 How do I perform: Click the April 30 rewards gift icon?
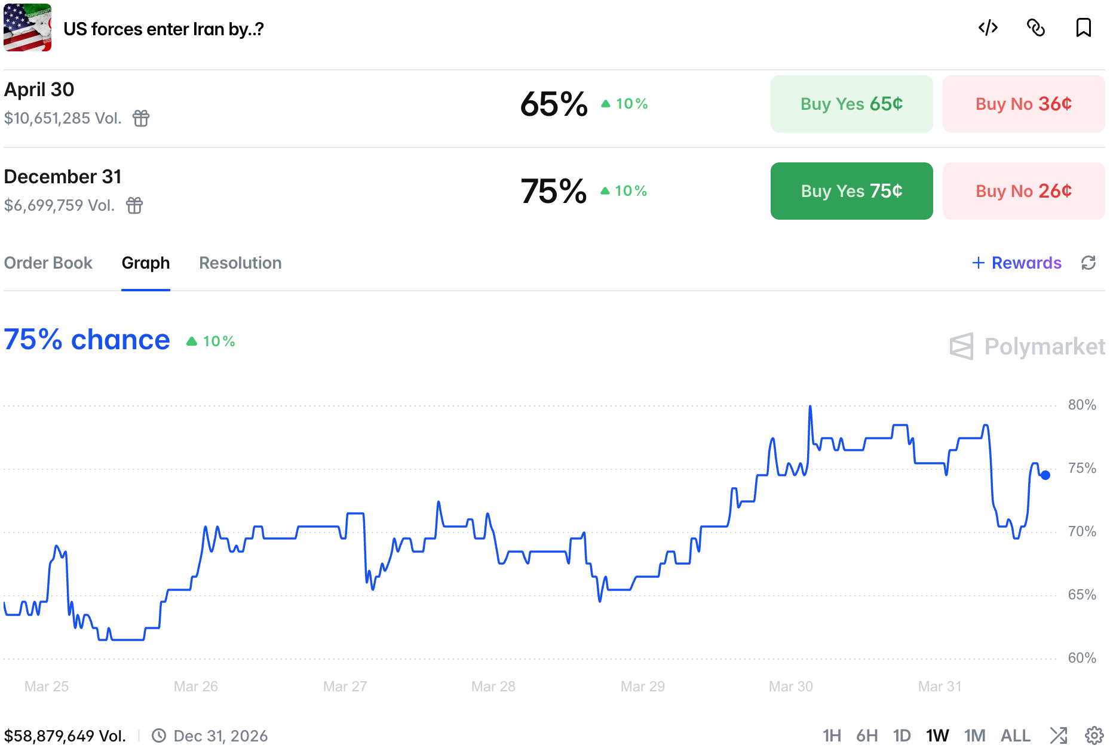141,118
